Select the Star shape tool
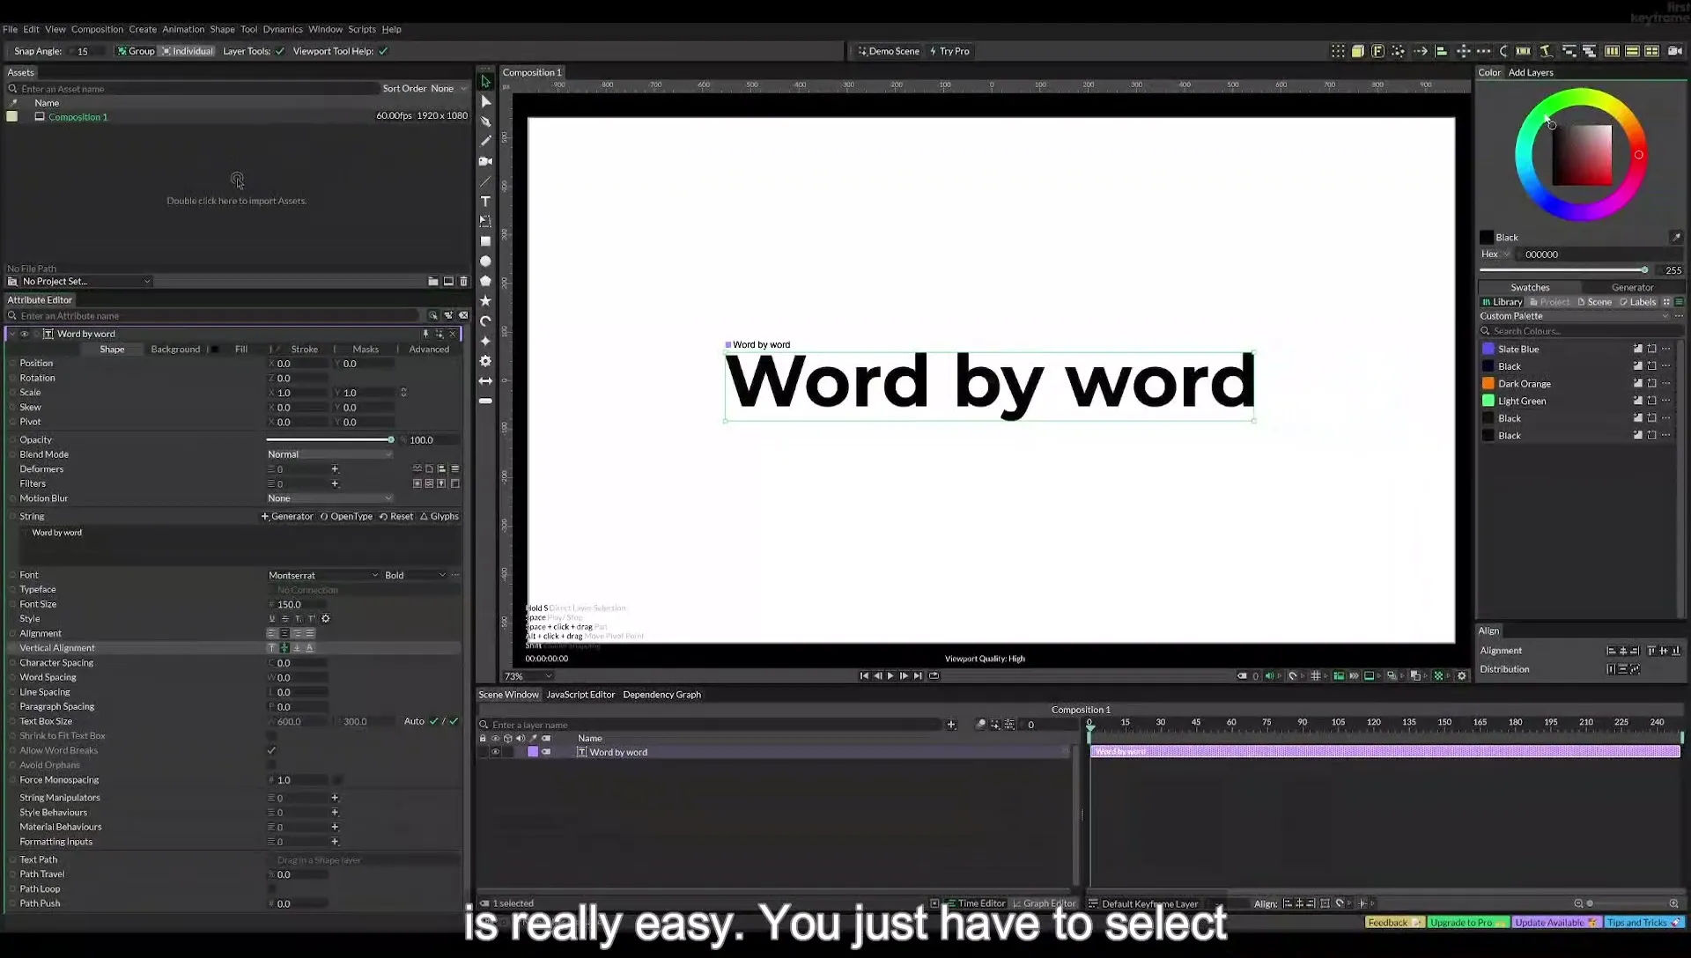 [x=485, y=301]
